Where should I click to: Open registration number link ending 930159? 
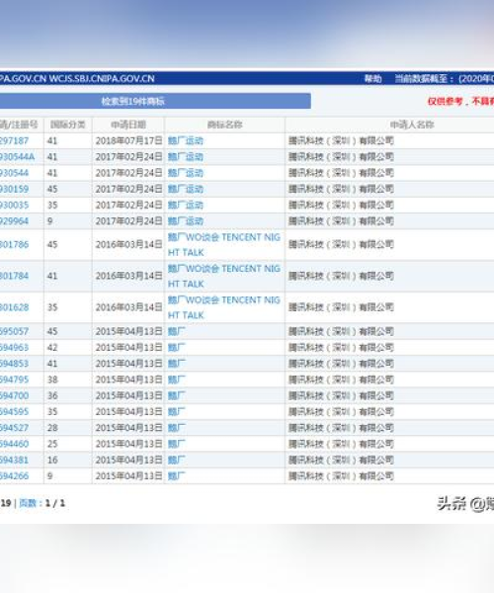click(x=14, y=189)
